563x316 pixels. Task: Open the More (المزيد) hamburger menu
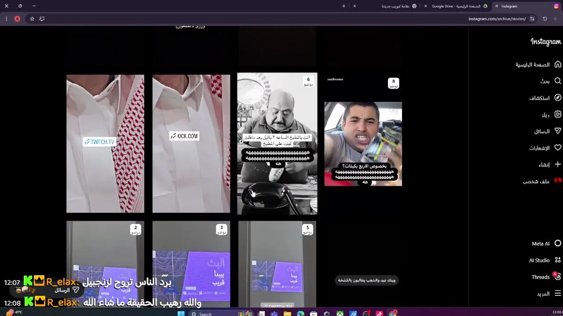coord(558,294)
